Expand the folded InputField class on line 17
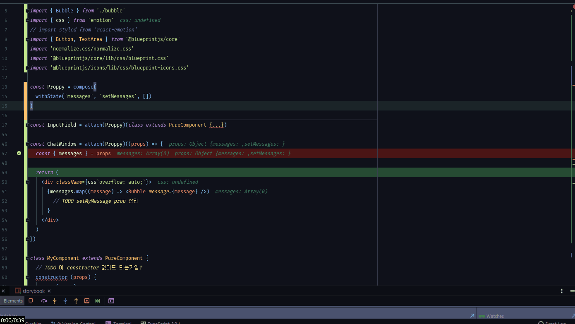Image resolution: width=575 pixels, height=324 pixels. tap(27, 125)
